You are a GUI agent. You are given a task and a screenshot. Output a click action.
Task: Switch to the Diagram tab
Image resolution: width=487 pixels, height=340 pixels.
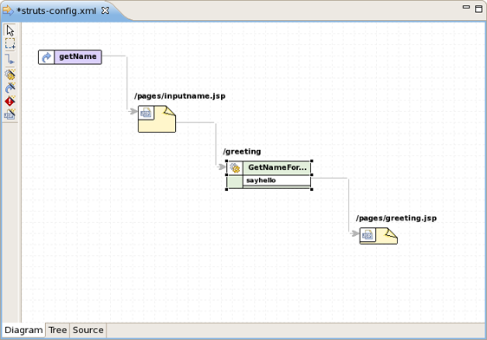[x=23, y=330]
